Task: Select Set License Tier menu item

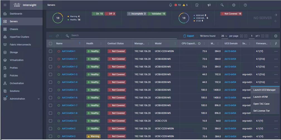Action: [265, 111]
